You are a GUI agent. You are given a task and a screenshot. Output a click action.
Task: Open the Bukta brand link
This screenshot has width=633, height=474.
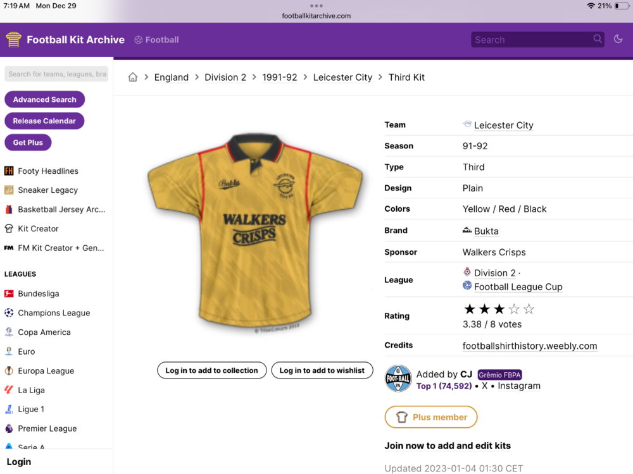[x=486, y=231]
